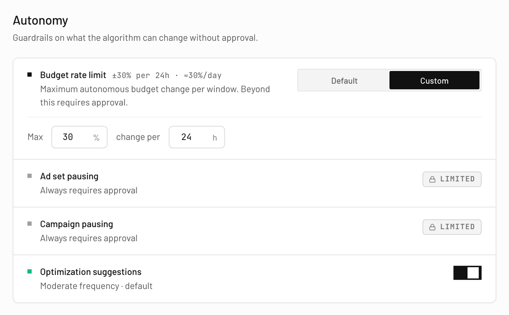The height and width of the screenshot is (315, 509).
Task: Click the Moderate frequency · default text
Action: coord(96,286)
